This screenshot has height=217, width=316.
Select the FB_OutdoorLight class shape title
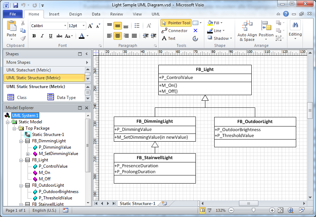255,122
